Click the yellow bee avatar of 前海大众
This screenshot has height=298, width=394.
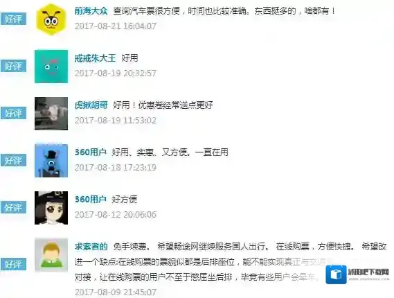[51, 19]
